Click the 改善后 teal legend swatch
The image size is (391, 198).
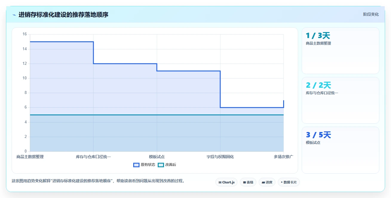coord(161,165)
